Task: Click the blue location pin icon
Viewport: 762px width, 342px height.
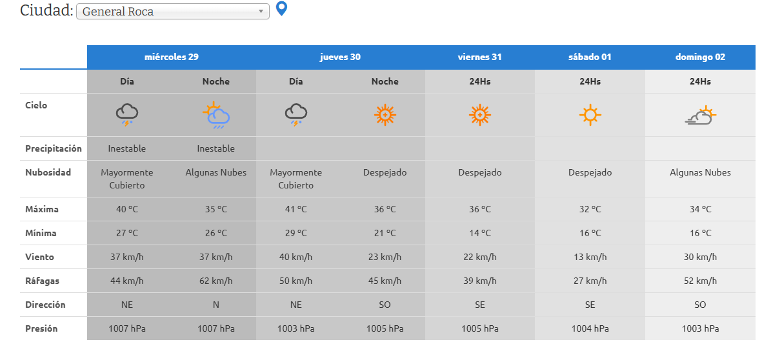Action: click(x=281, y=9)
